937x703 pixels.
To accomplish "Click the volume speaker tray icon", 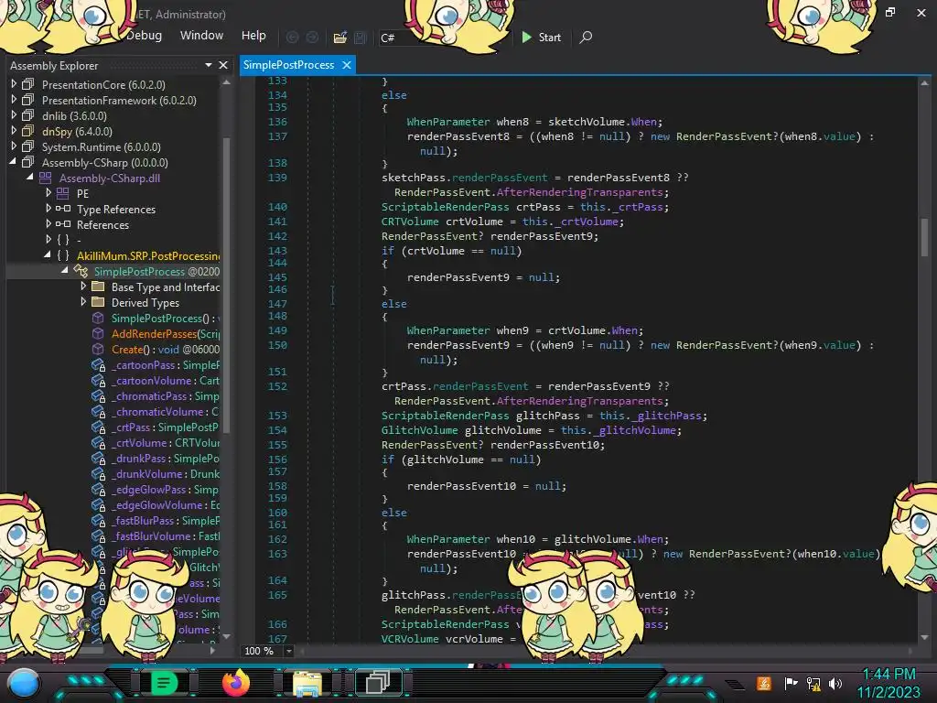I will pyautogui.click(x=836, y=683).
